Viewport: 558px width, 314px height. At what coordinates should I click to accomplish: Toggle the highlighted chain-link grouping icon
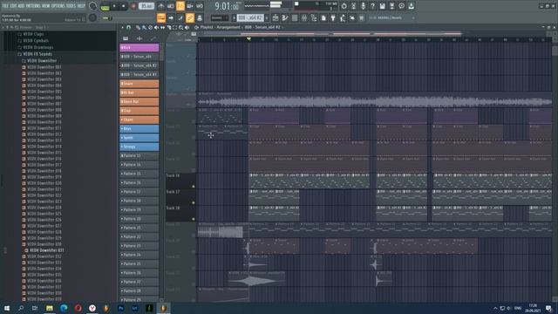tap(190, 17)
